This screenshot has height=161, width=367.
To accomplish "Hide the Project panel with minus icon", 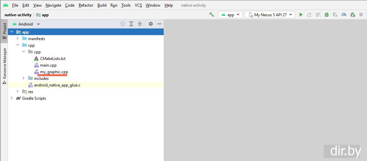I will click(x=159, y=24).
